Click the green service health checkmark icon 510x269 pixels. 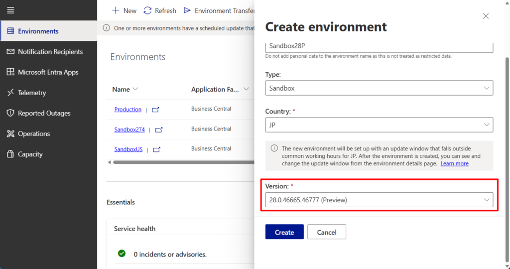click(122, 254)
